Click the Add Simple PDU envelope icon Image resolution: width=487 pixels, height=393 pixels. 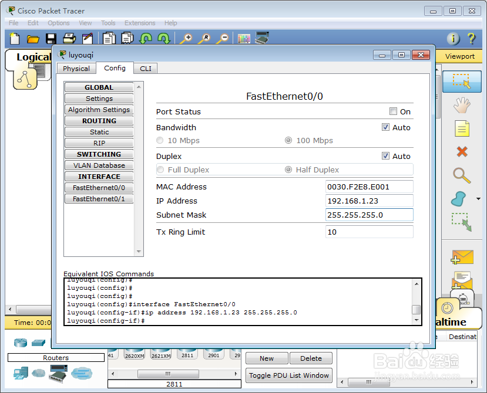click(x=462, y=257)
